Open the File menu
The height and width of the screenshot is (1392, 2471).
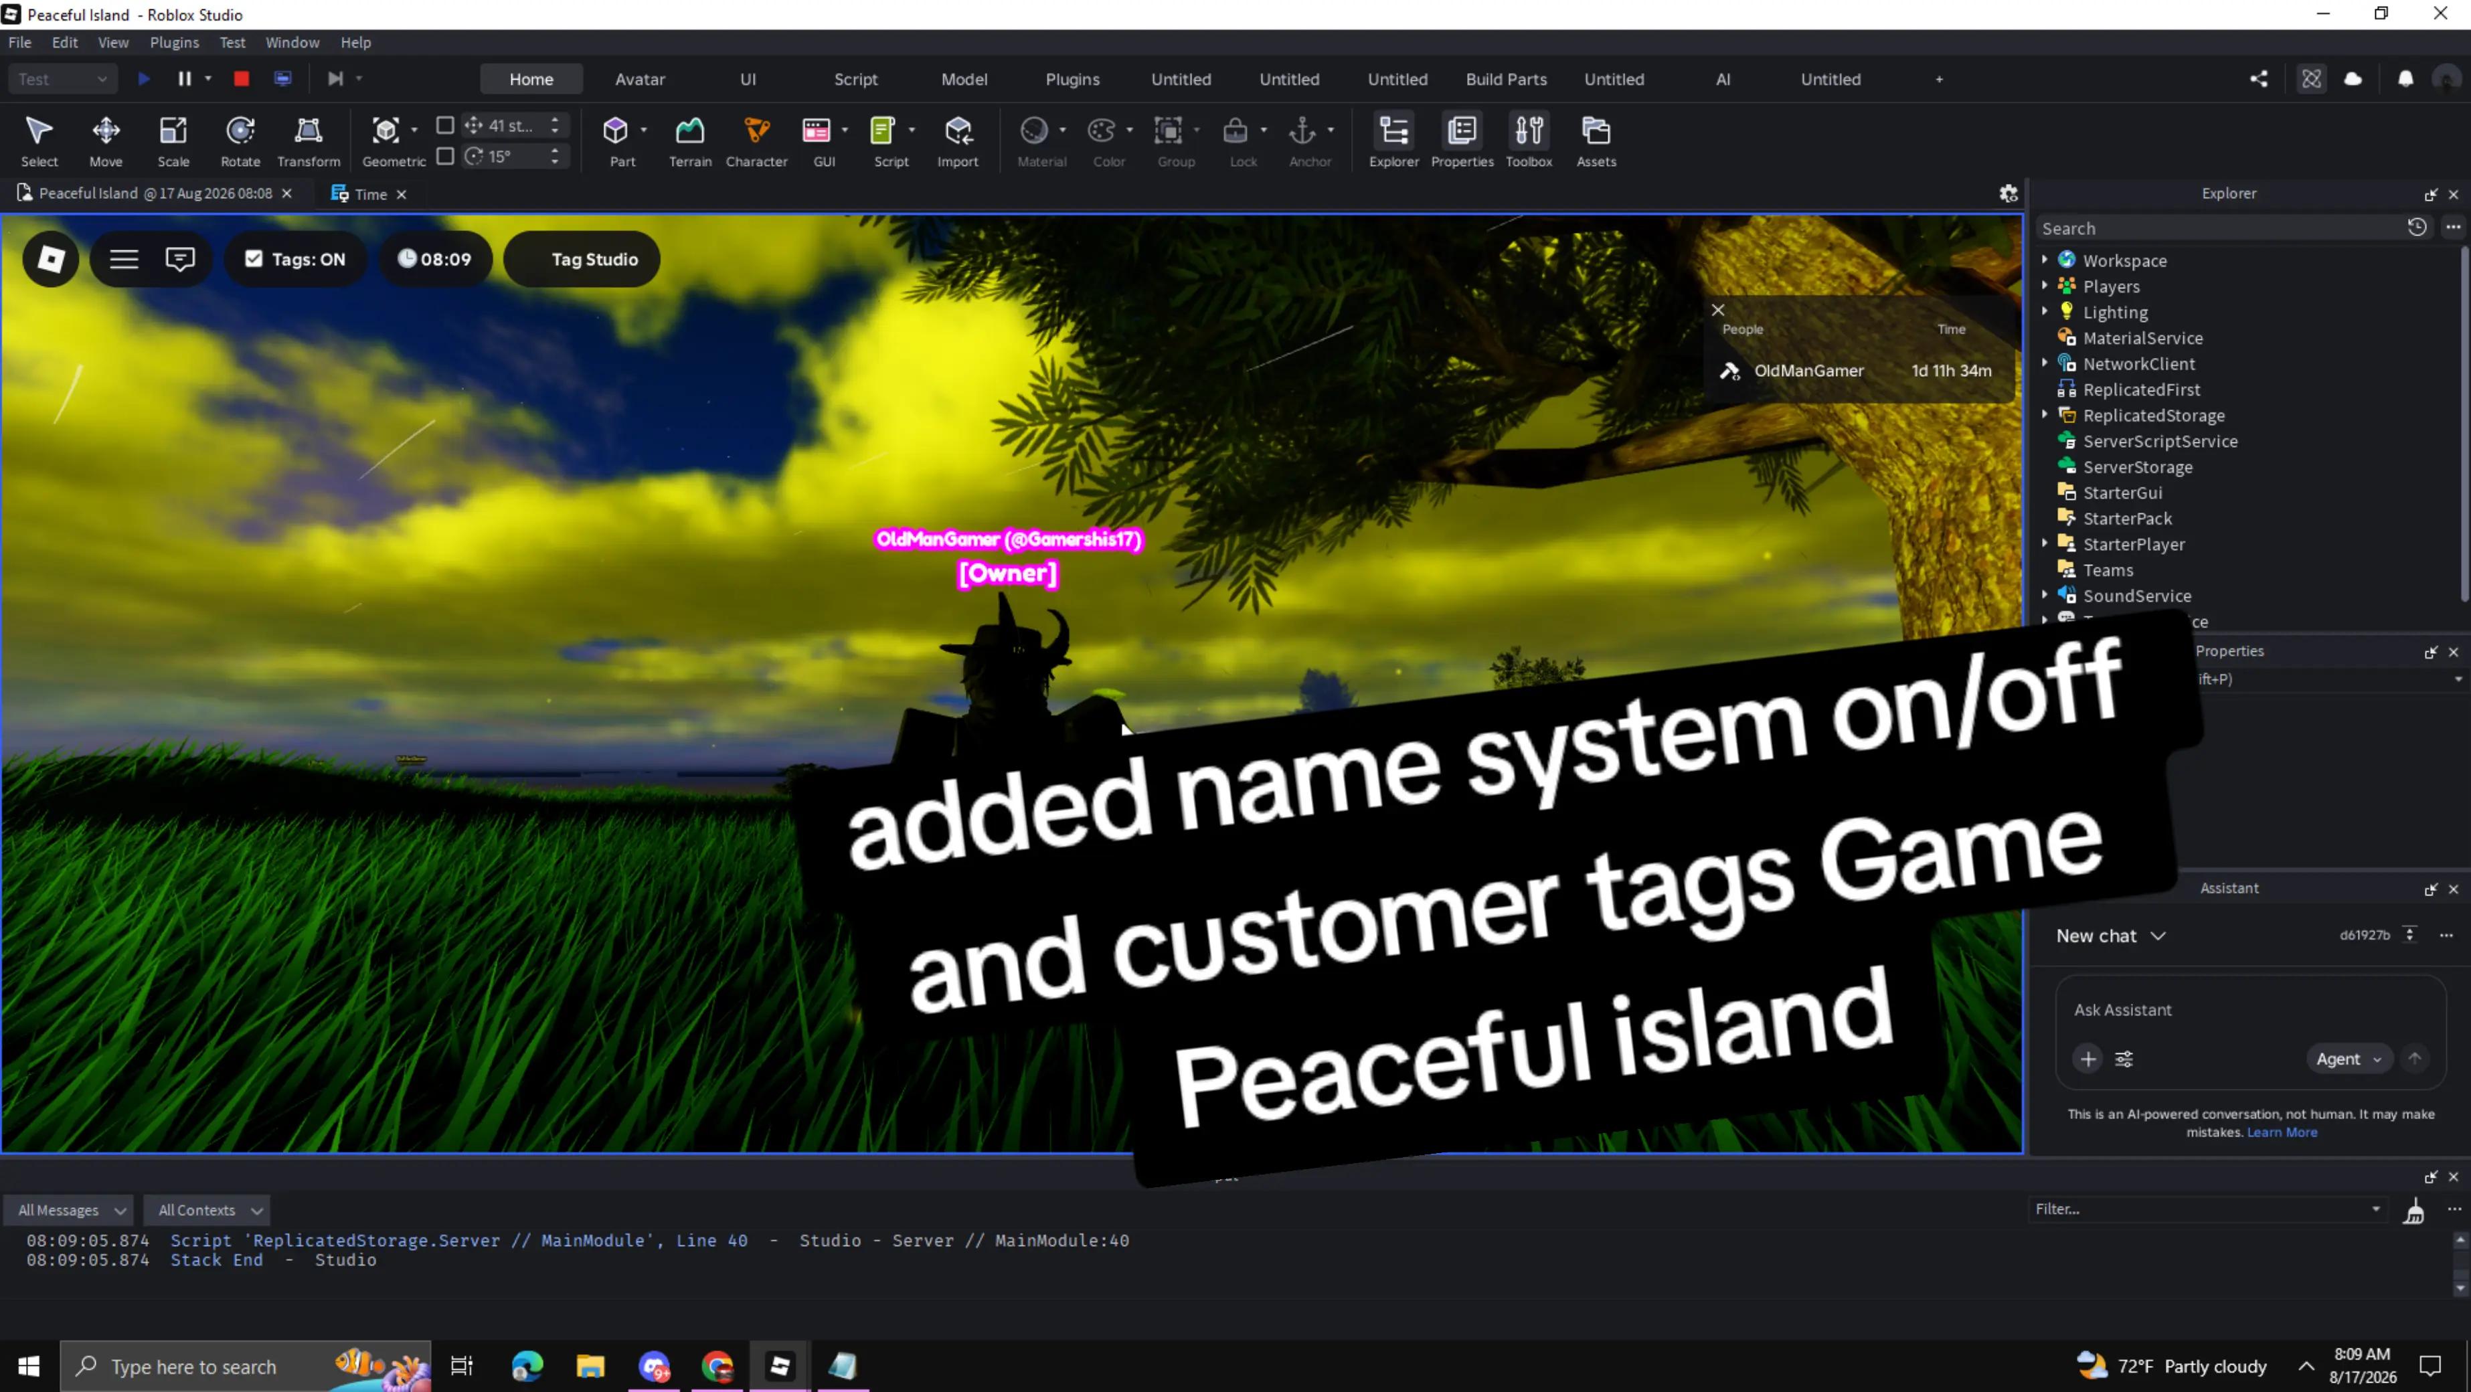[19, 42]
